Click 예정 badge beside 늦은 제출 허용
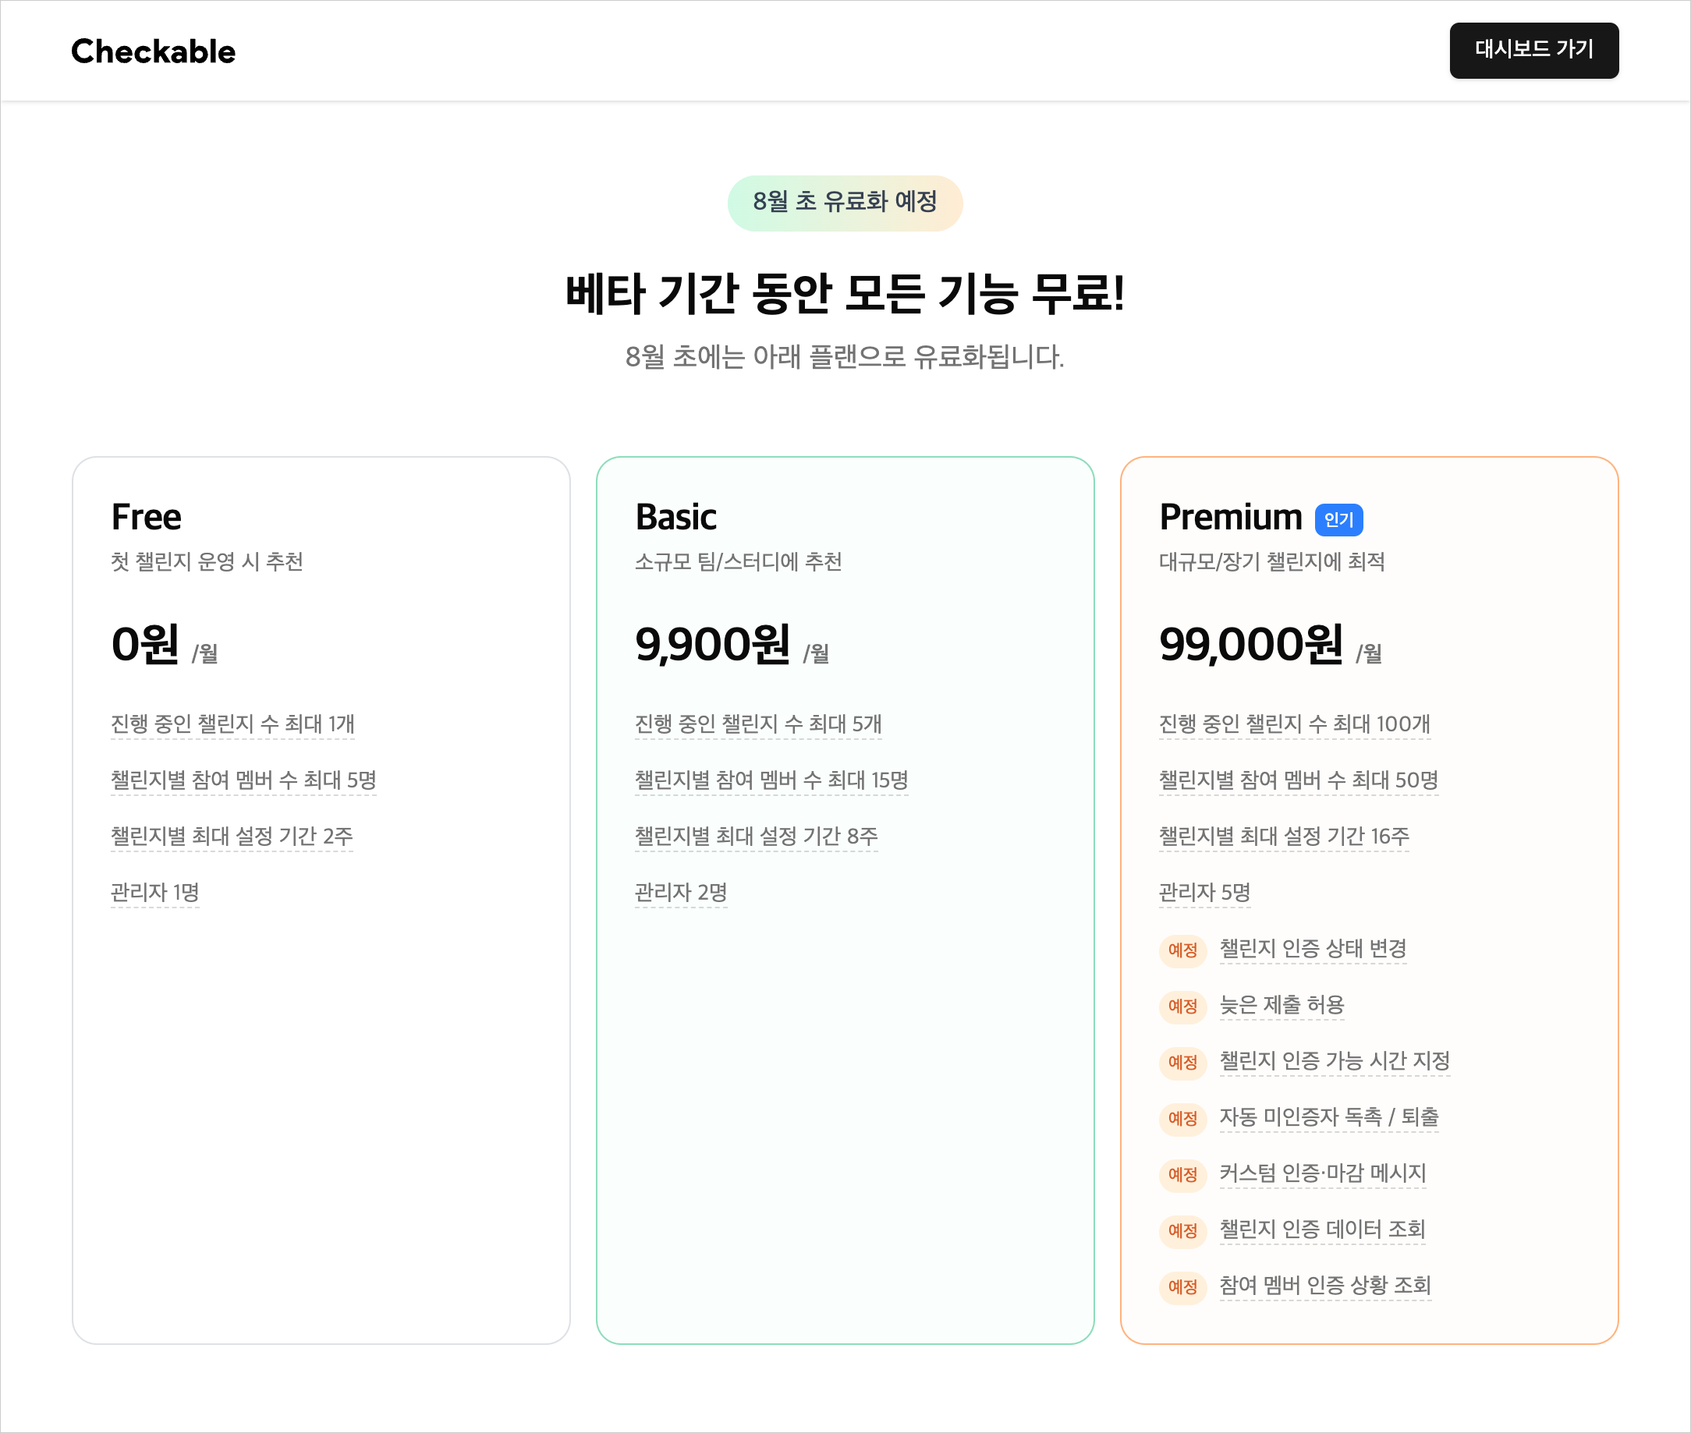1691x1433 pixels. coord(1182,1006)
